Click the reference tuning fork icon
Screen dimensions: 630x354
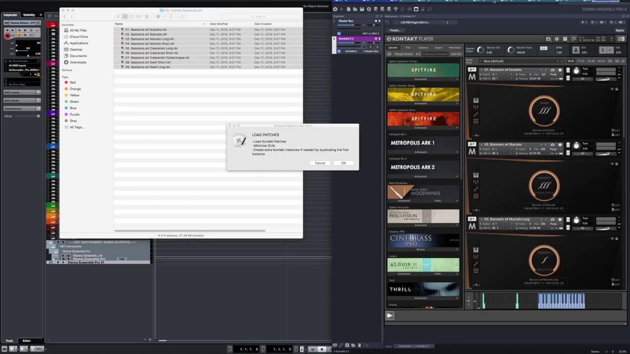pyautogui.click(x=602, y=50)
